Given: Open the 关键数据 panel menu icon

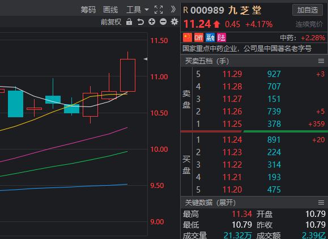Looking at the screenshot, I should point(321,202).
